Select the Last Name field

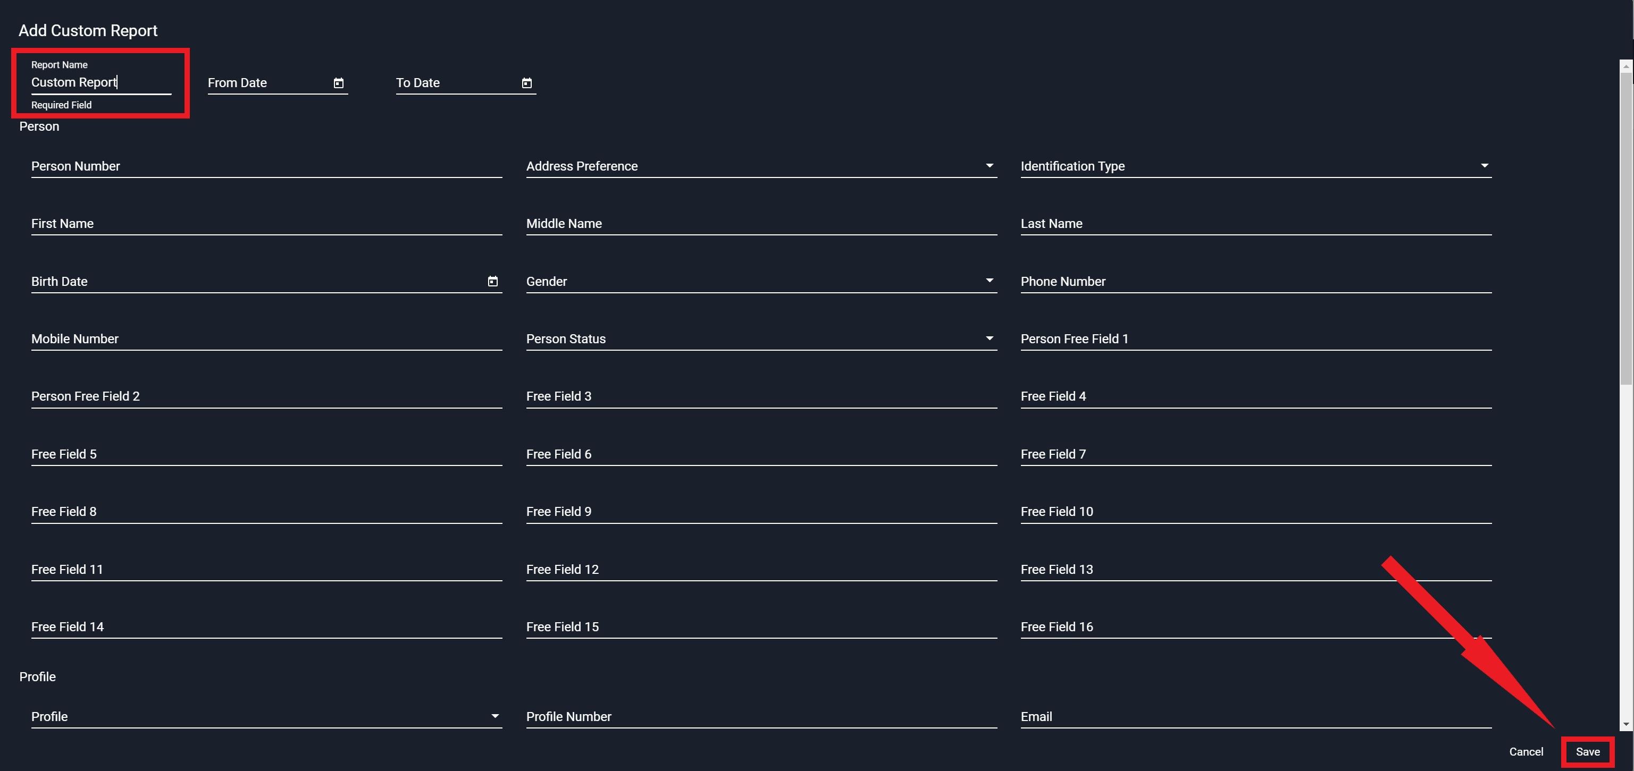1256,224
